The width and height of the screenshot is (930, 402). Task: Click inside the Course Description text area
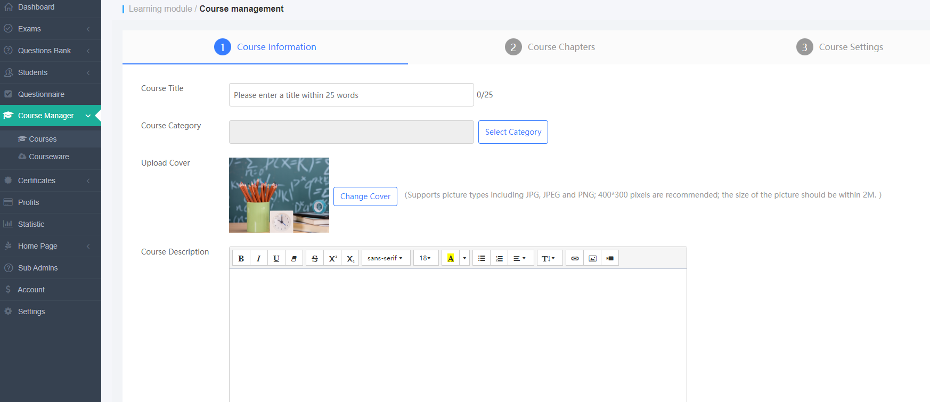pyautogui.click(x=458, y=335)
